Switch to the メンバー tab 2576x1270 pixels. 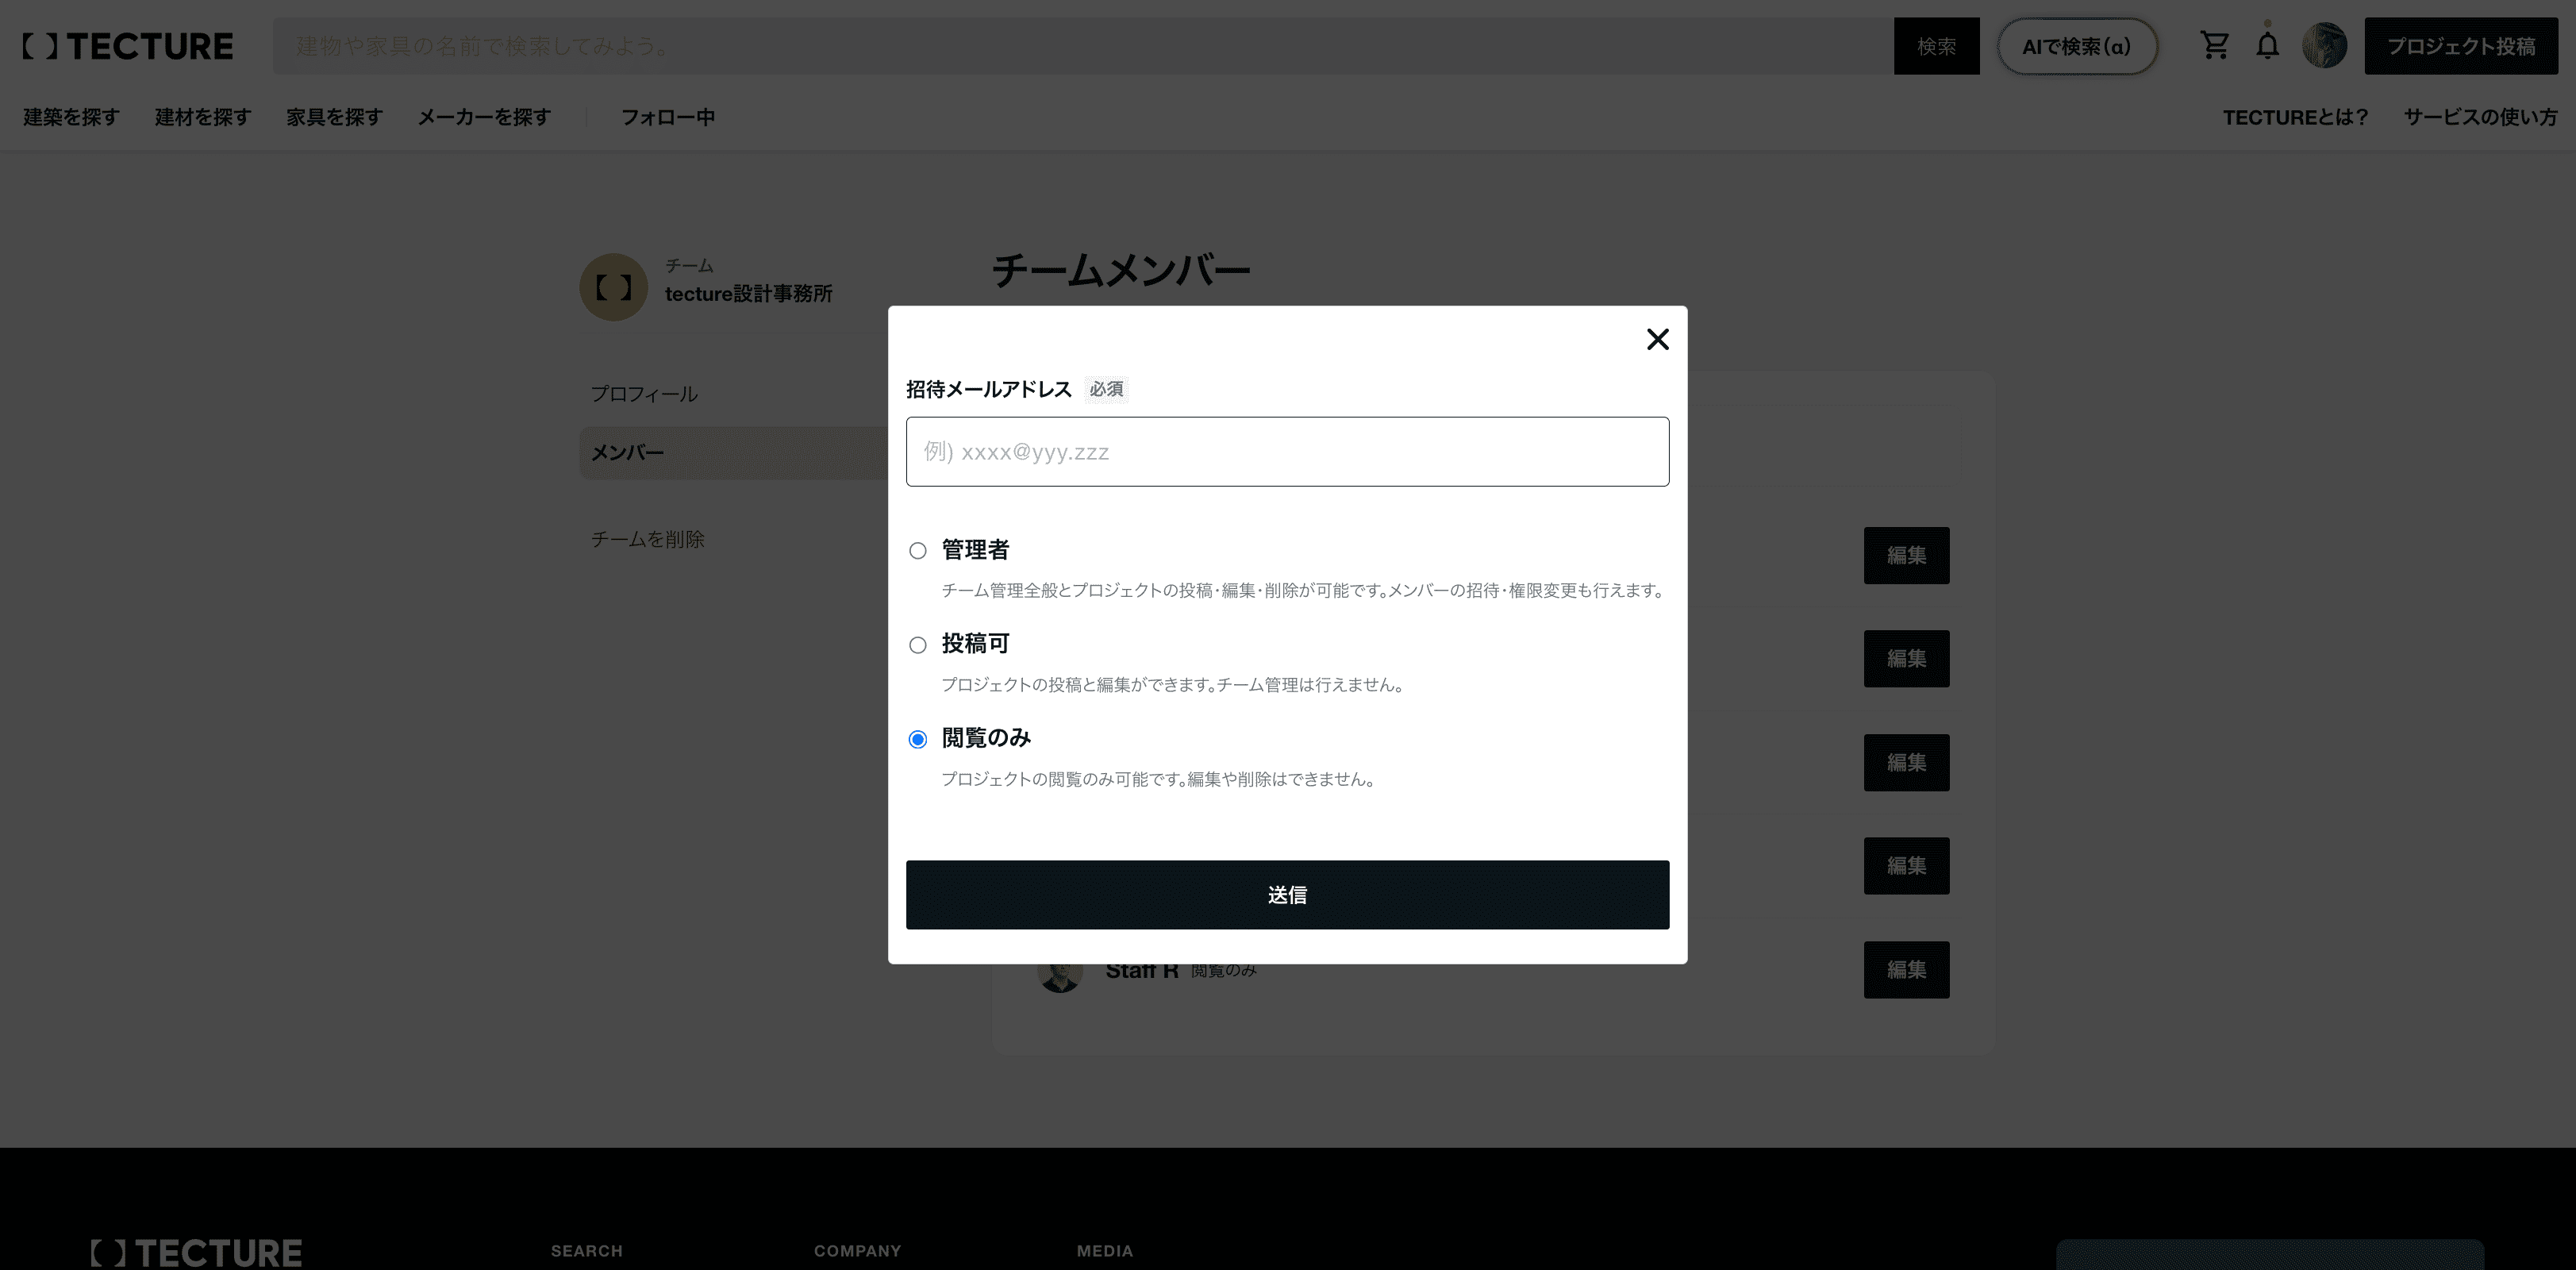pyautogui.click(x=626, y=452)
